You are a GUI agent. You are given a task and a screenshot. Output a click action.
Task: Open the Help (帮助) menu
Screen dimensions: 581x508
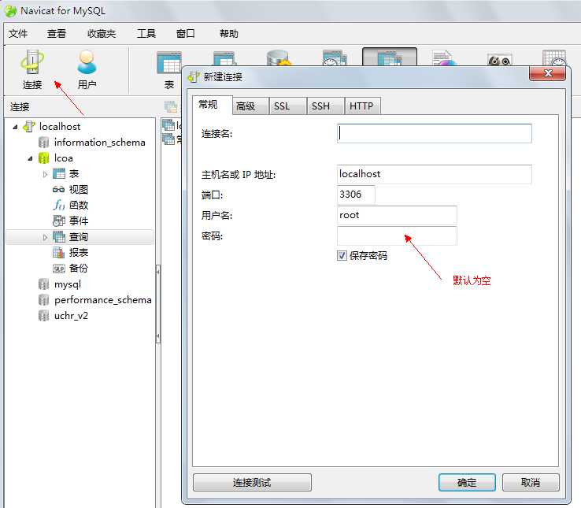tap(229, 34)
